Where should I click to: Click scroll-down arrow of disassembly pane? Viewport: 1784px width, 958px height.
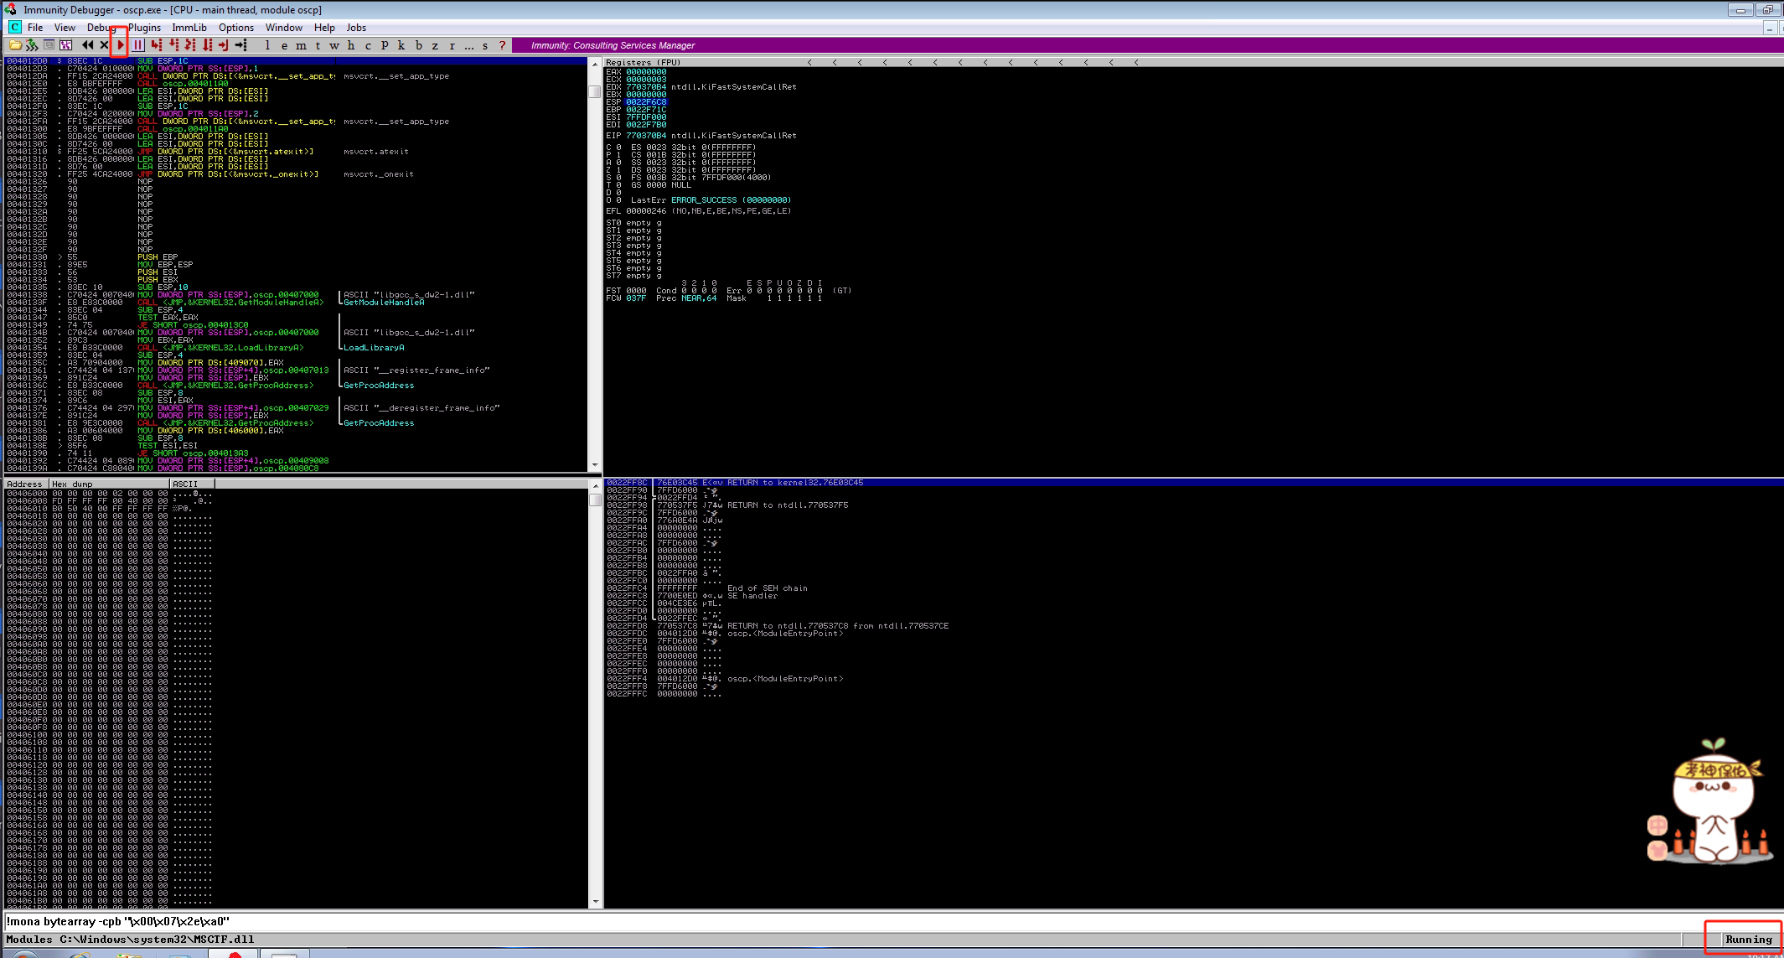[x=595, y=465]
